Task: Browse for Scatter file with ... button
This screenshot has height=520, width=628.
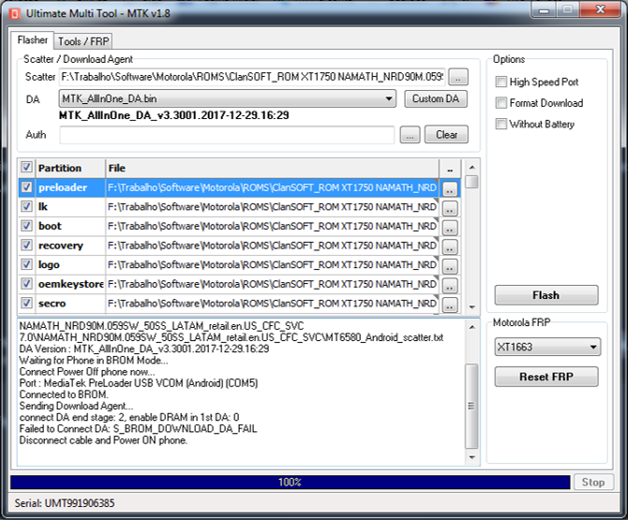Action: pos(458,77)
